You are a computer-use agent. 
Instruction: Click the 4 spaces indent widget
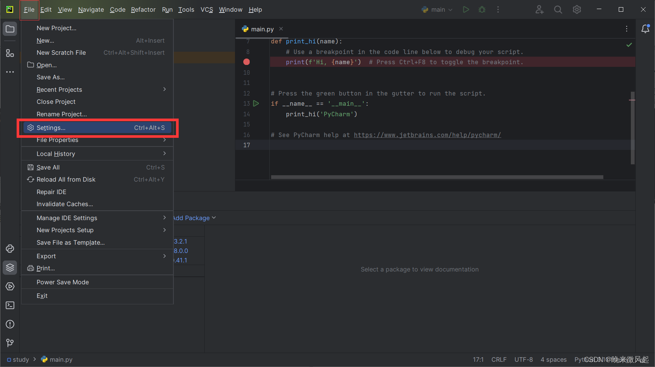click(553, 359)
